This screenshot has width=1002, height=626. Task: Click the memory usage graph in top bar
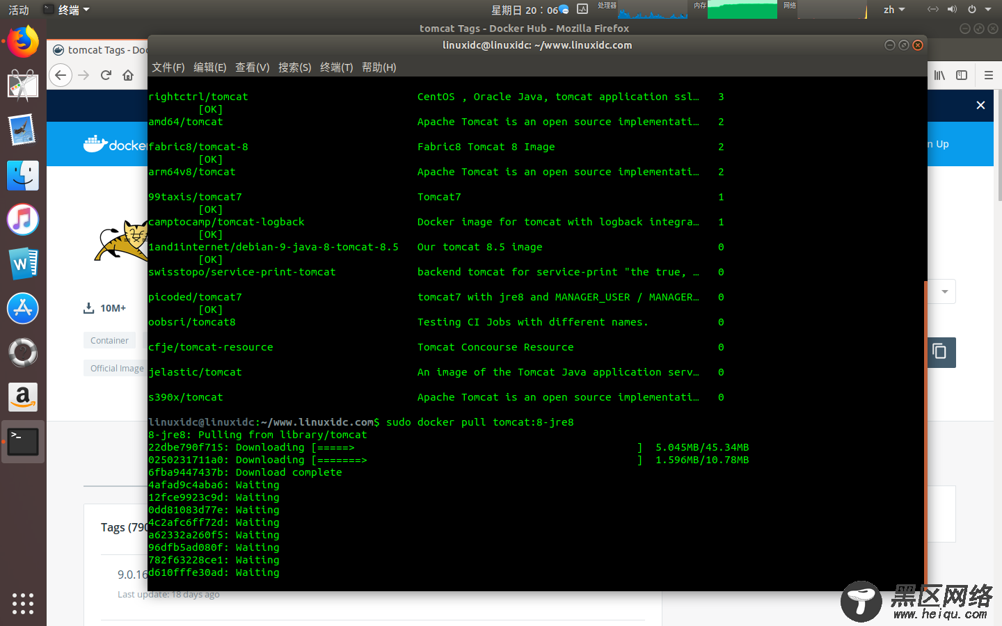click(x=742, y=10)
